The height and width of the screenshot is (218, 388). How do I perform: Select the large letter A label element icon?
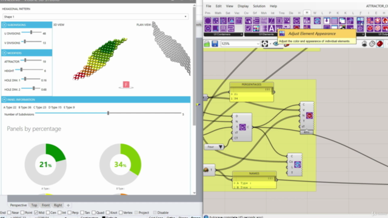coord(272,28)
